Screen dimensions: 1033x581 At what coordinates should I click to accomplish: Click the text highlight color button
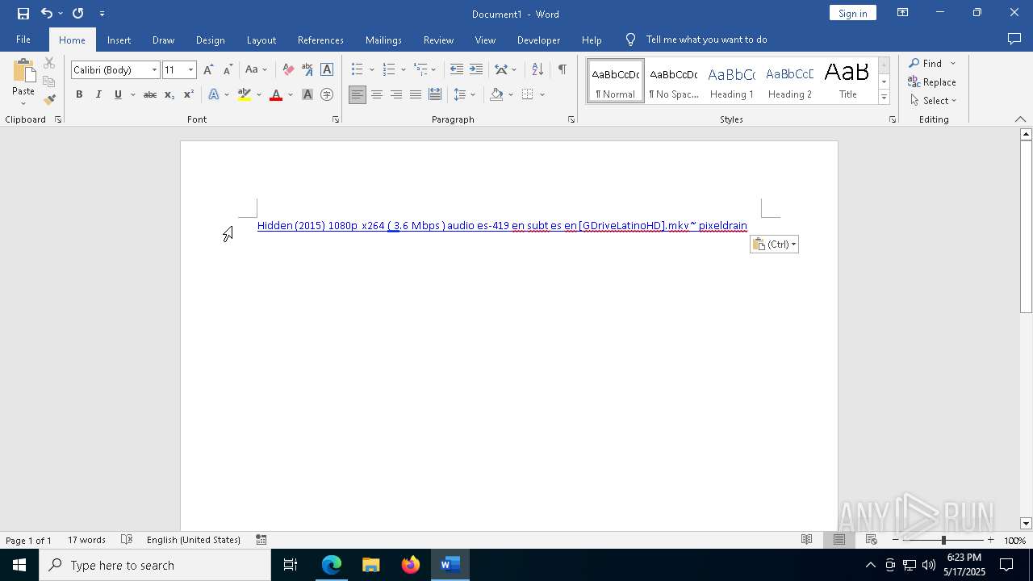tap(245, 95)
